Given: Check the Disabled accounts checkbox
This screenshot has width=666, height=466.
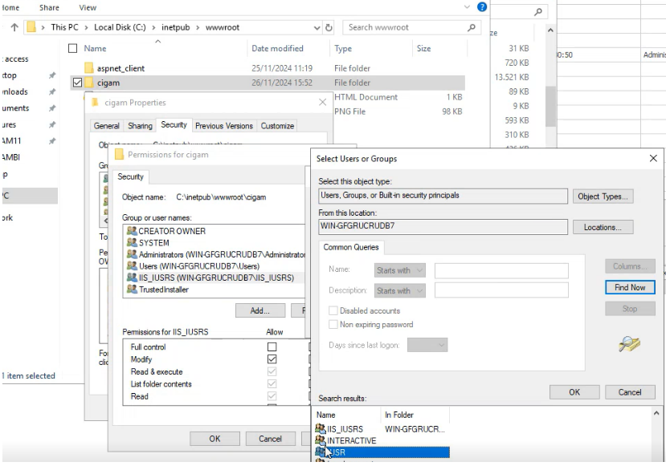Looking at the screenshot, I should (333, 311).
